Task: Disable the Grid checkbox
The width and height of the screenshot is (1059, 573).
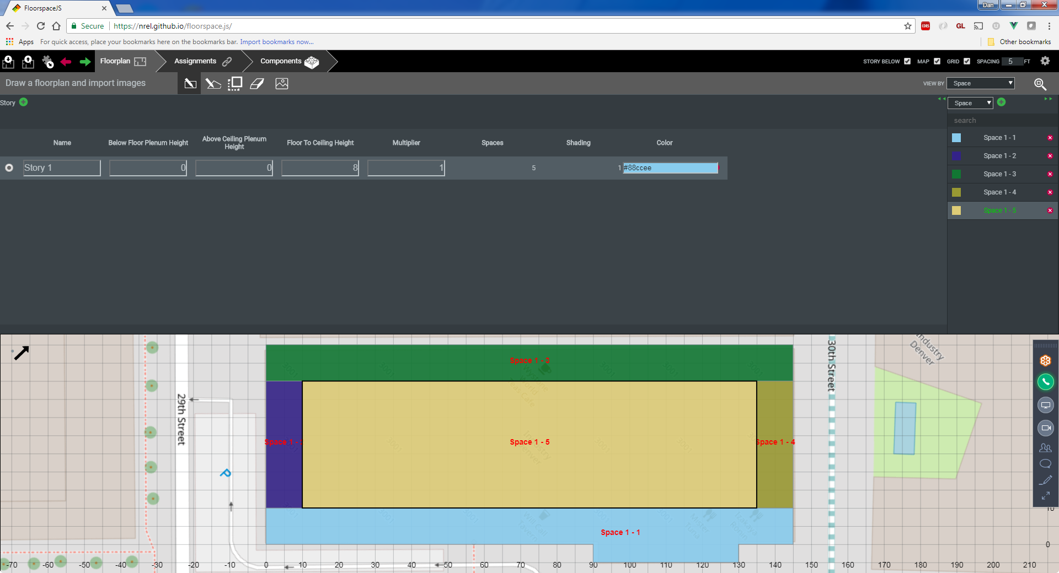Action: pos(967,61)
